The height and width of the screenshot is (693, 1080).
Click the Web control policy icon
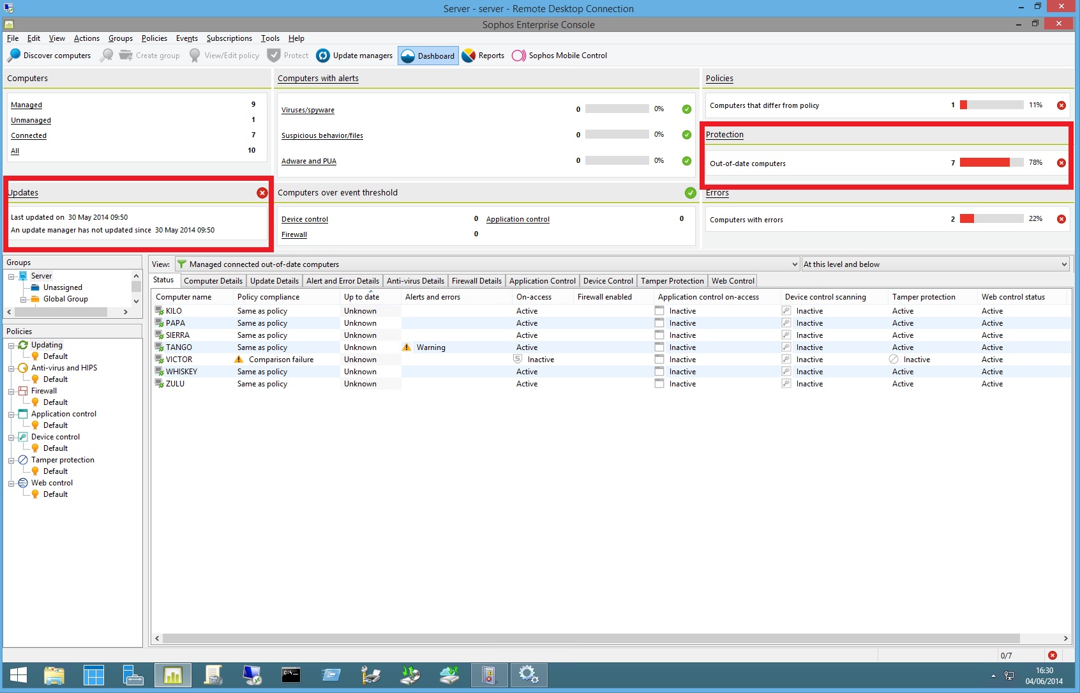coord(23,483)
